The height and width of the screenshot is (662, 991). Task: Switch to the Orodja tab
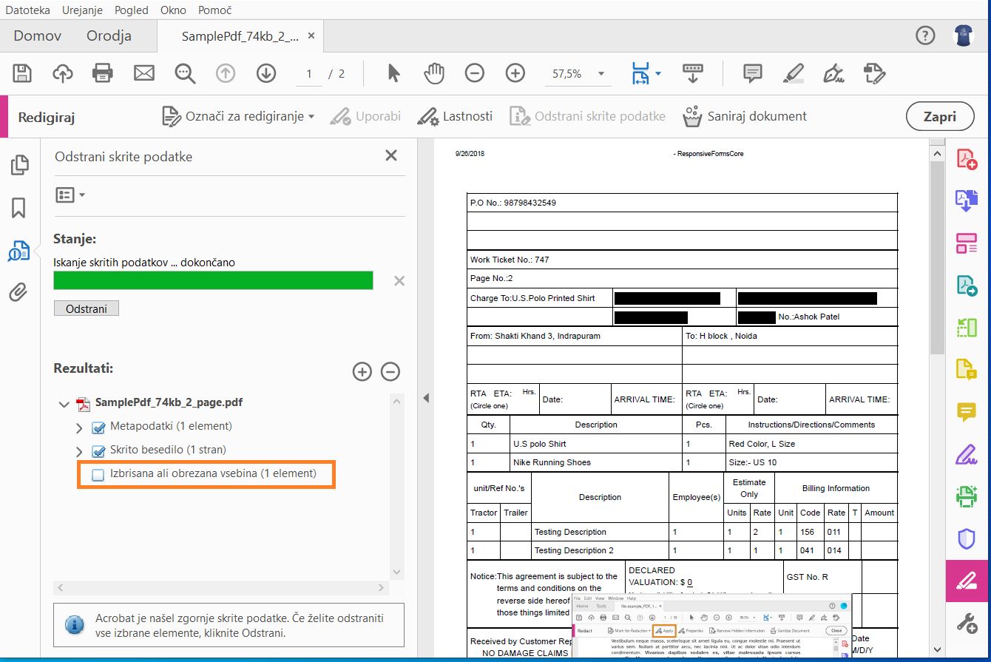click(109, 36)
